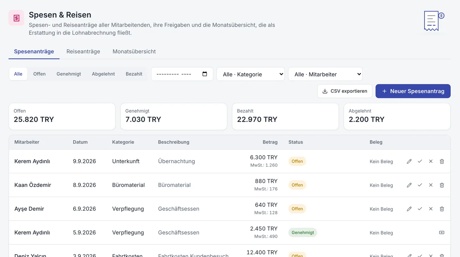Edit Kaan Özdemir's Büromaterial expense pencil icon
460x257 pixels.
click(409, 185)
